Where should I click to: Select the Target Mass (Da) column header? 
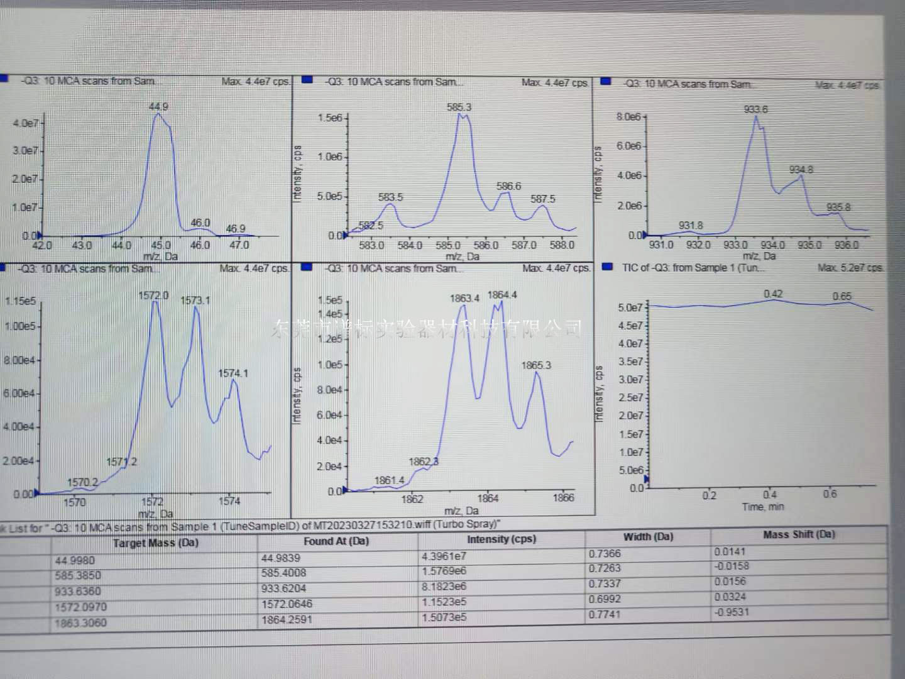[x=155, y=543]
